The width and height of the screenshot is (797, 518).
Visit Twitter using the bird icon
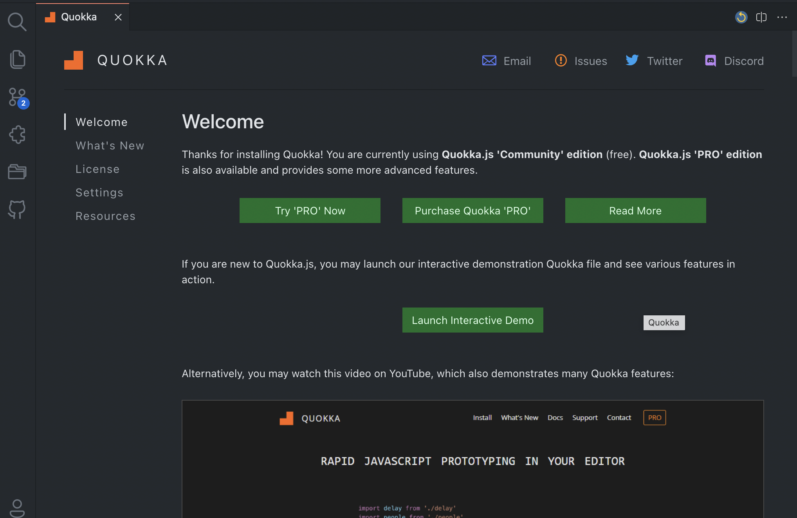631,61
